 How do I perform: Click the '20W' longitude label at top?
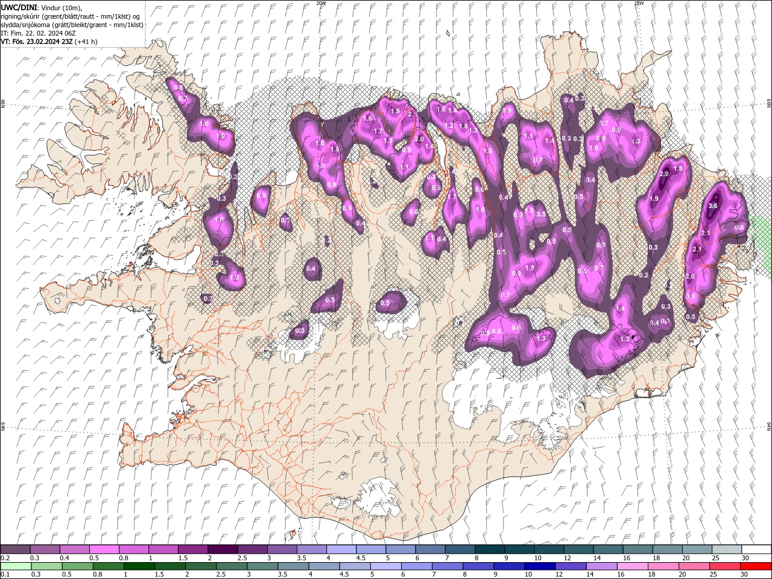point(321,2)
